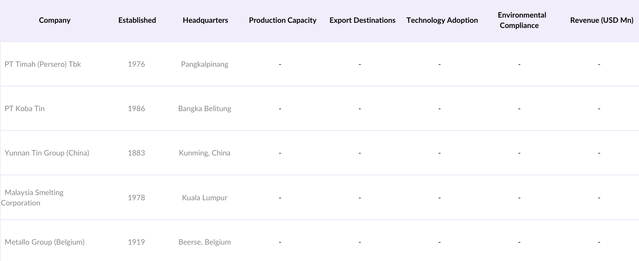
Task: Click the PT Timah (Persero) Tbk cell
Action: pyautogui.click(x=43, y=64)
